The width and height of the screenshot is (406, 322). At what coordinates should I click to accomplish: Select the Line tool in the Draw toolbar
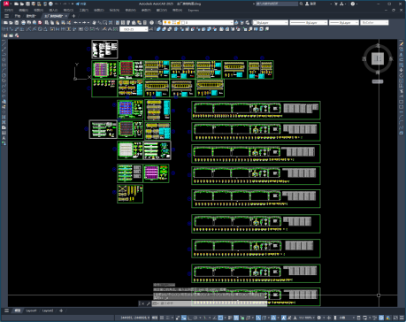pos(4,43)
